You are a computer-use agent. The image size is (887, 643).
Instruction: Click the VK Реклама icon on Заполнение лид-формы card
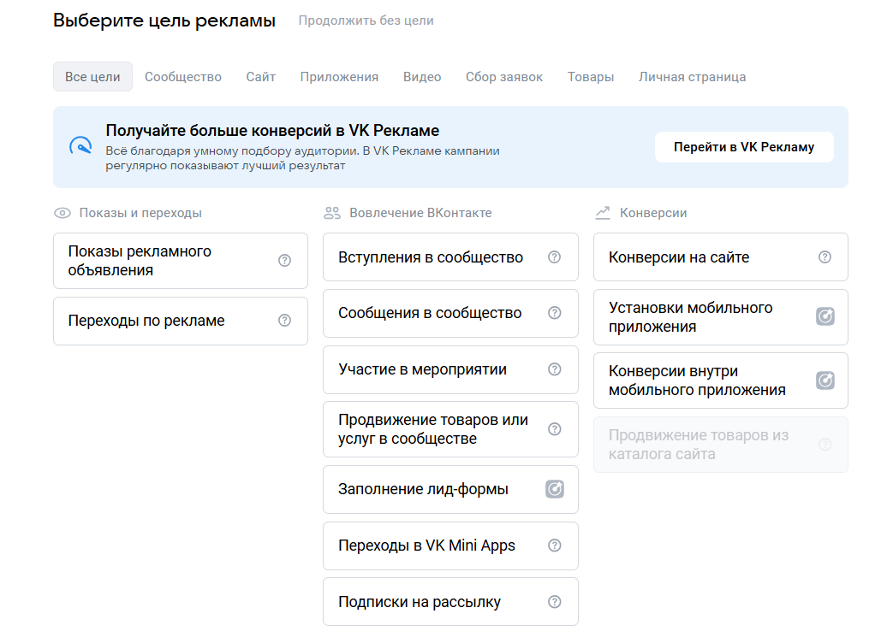[x=555, y=489]
